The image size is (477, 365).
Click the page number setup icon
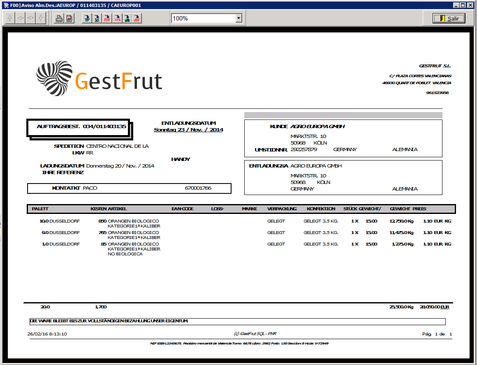click(69, 18)
